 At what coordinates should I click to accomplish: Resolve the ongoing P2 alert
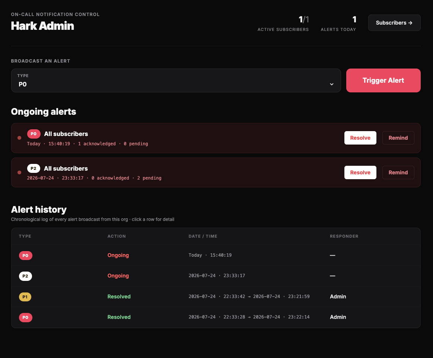click(360, 172)
